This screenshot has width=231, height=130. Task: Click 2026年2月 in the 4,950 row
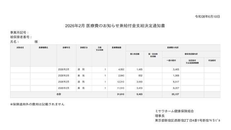pos(64,70)
